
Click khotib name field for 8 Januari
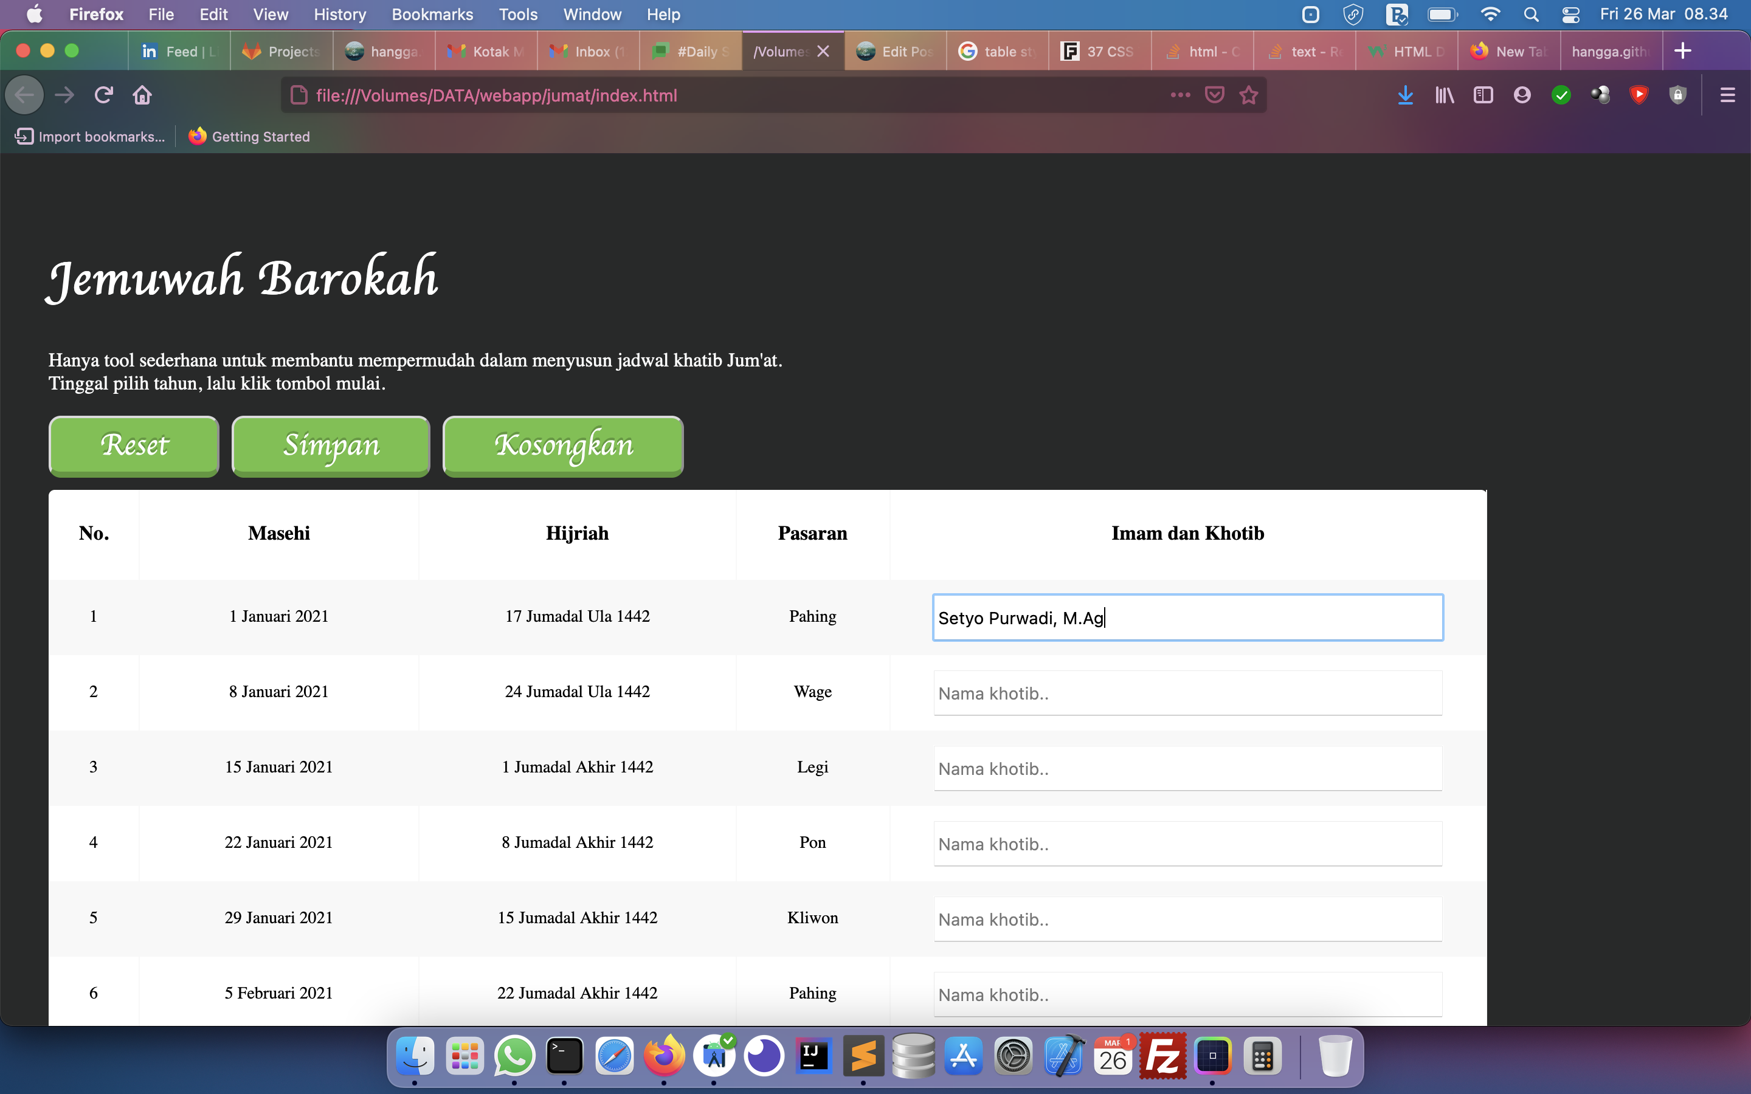pos(1187,693)
